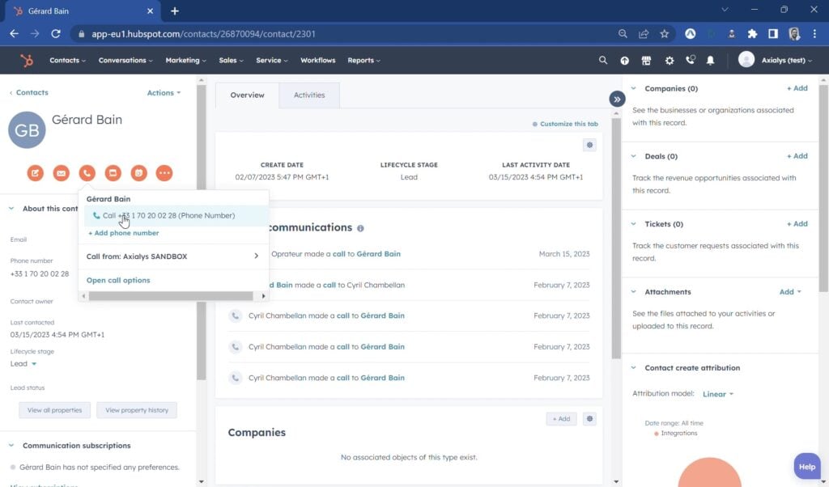Viewport: 829px width, 487px height.
Task: Click the note creation icon under Gérard Bain
Action: 36,173
